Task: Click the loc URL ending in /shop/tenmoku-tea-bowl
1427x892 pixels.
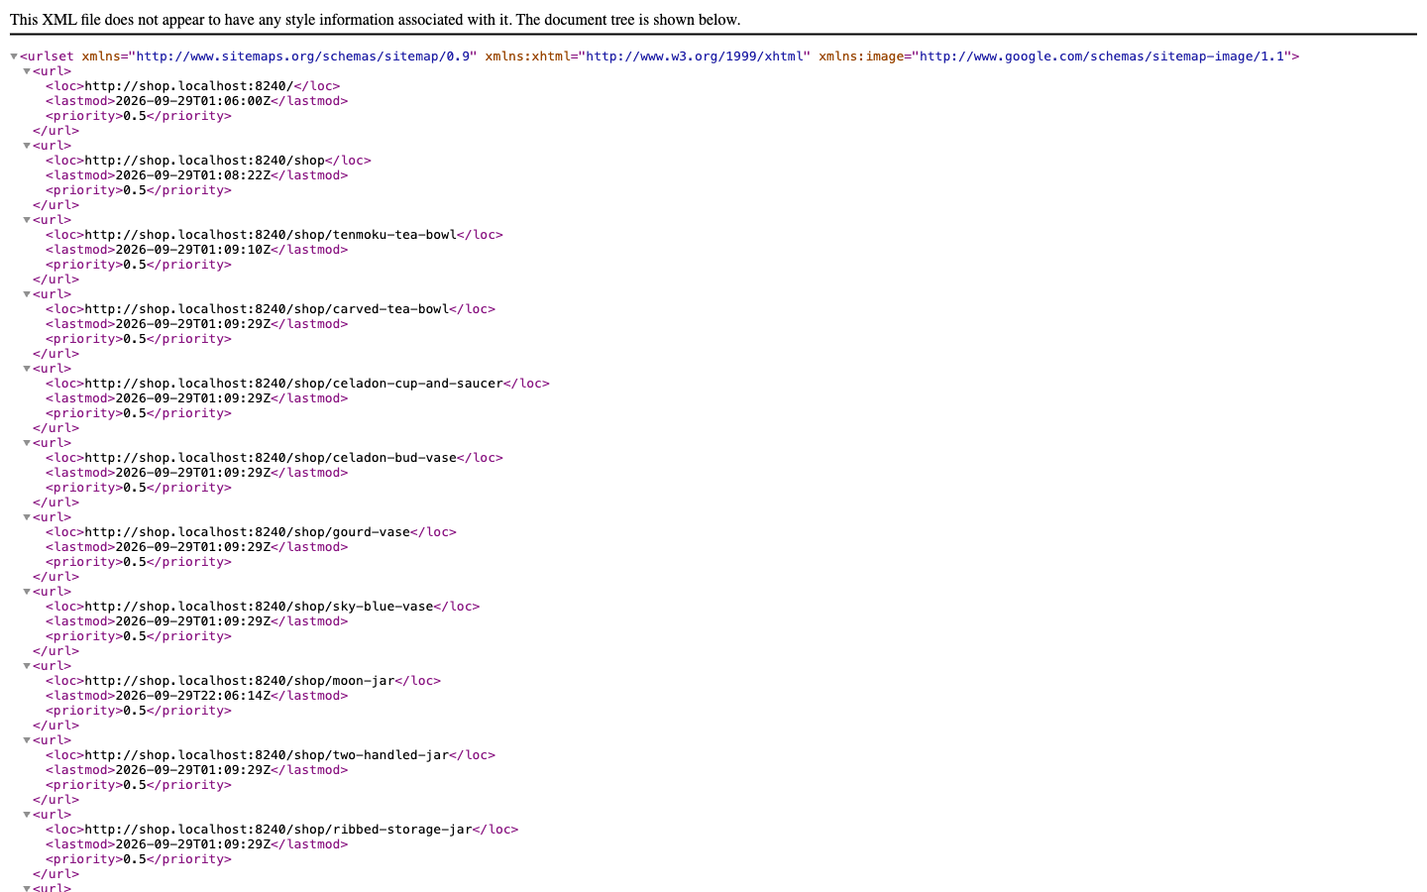Action: pyautogui.click(x=271, y=235)
